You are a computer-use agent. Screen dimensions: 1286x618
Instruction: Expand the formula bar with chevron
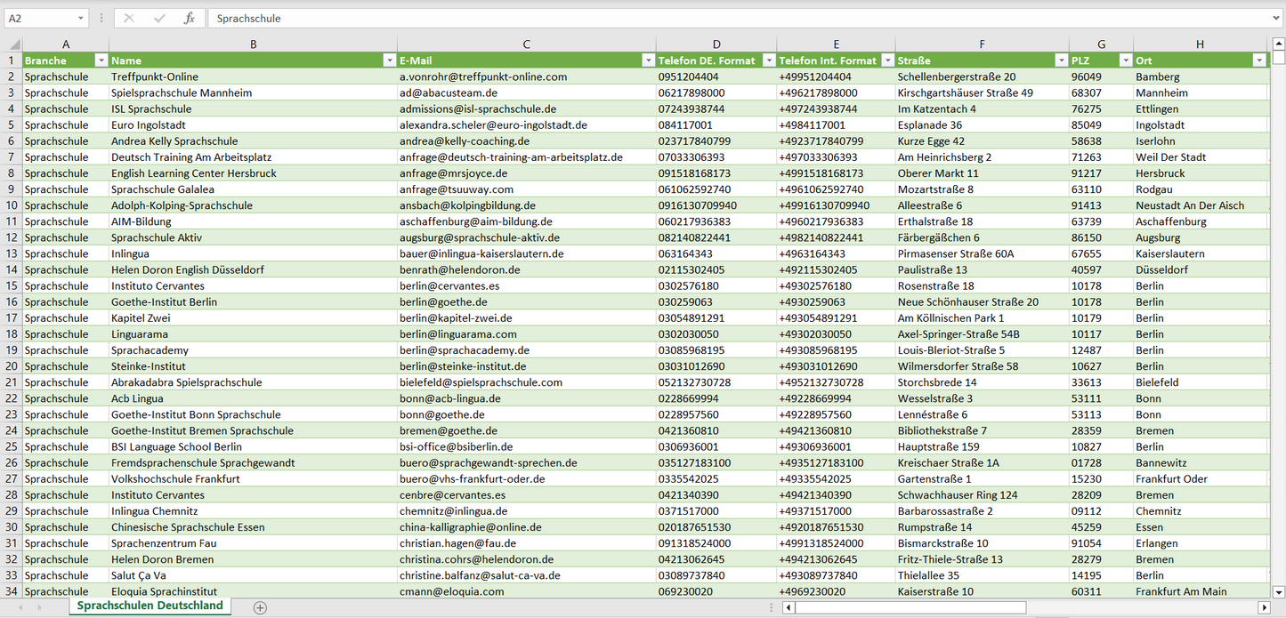click(1277, 18)
